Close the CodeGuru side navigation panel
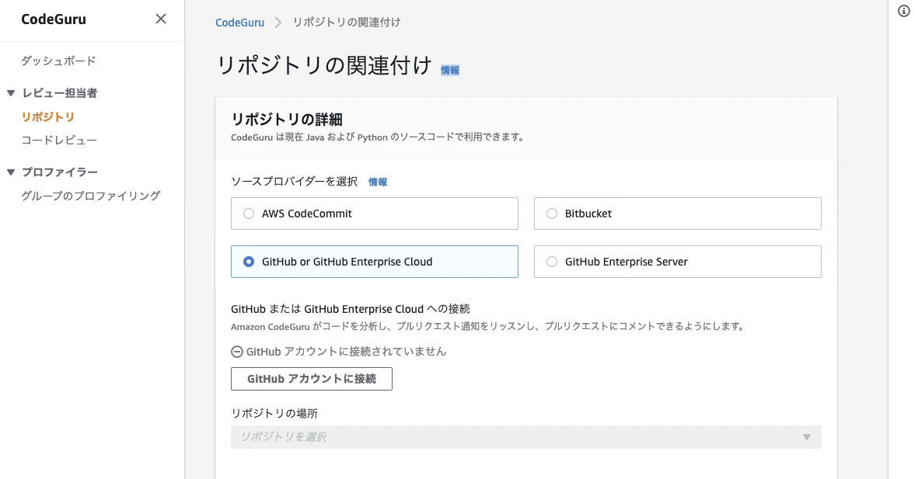 tap(160, 19)
